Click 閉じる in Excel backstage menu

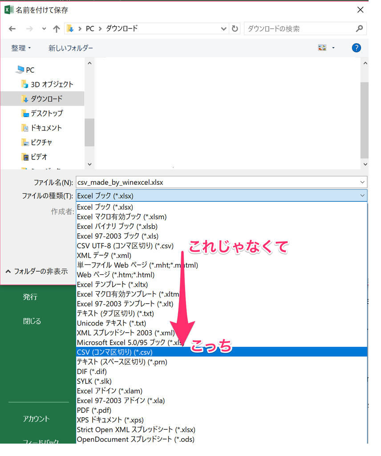[x=32, y=321]
